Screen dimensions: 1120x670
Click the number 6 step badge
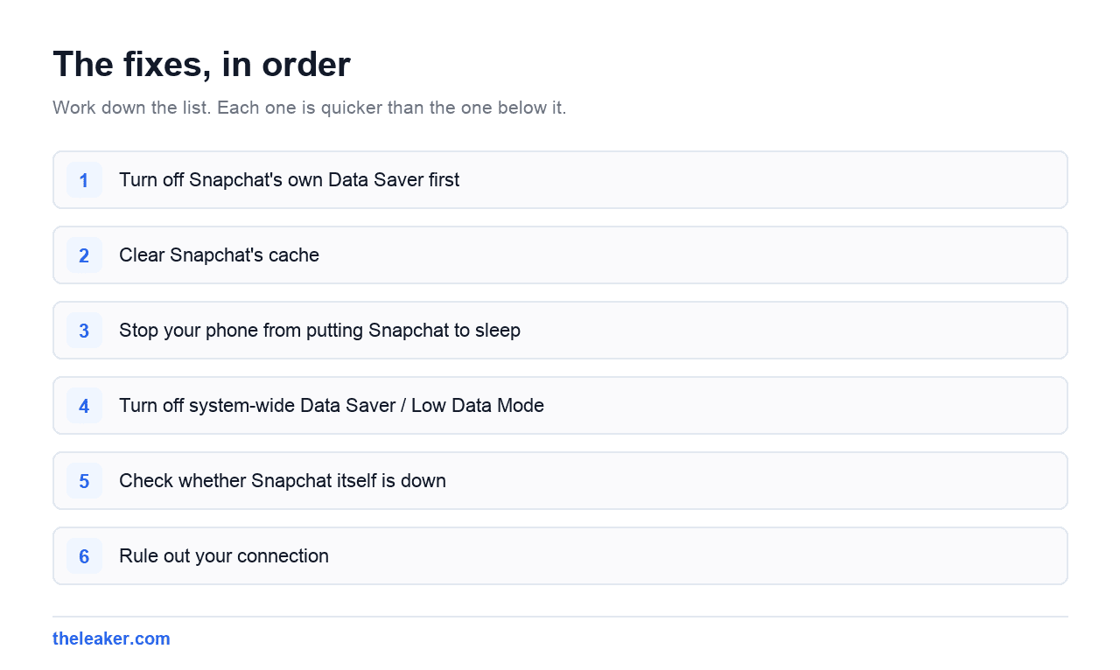pyautogui.click(x=84, y=556)
